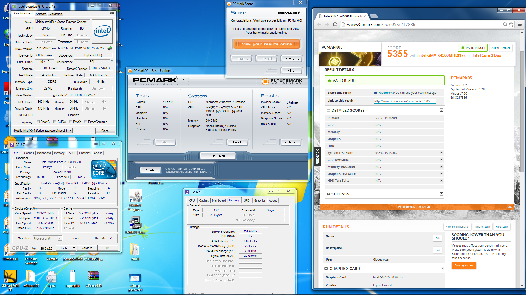This screenshot has height=295, width=526.
Task: Open Mainboard tab in left CPU-Z window
Action: [x=44, y=153]
